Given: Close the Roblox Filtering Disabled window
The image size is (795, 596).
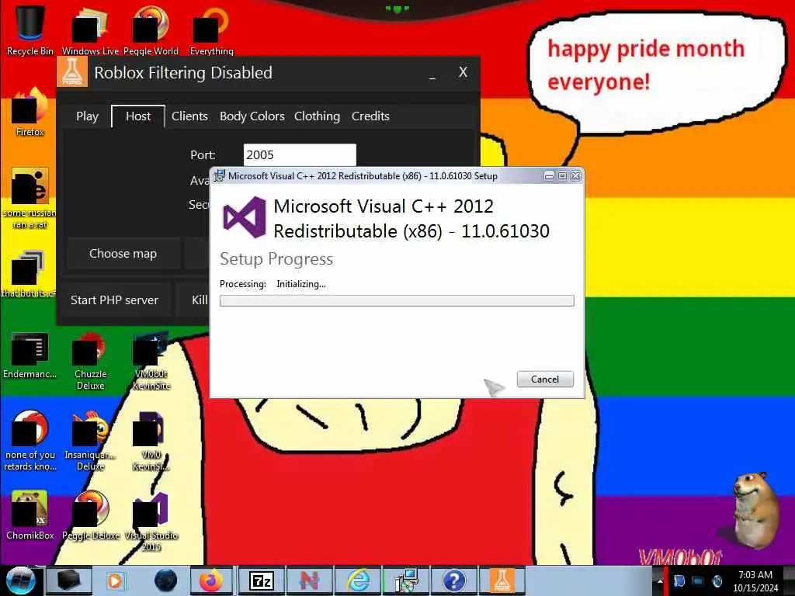Looking at the screenshot, I should point(463,72).
